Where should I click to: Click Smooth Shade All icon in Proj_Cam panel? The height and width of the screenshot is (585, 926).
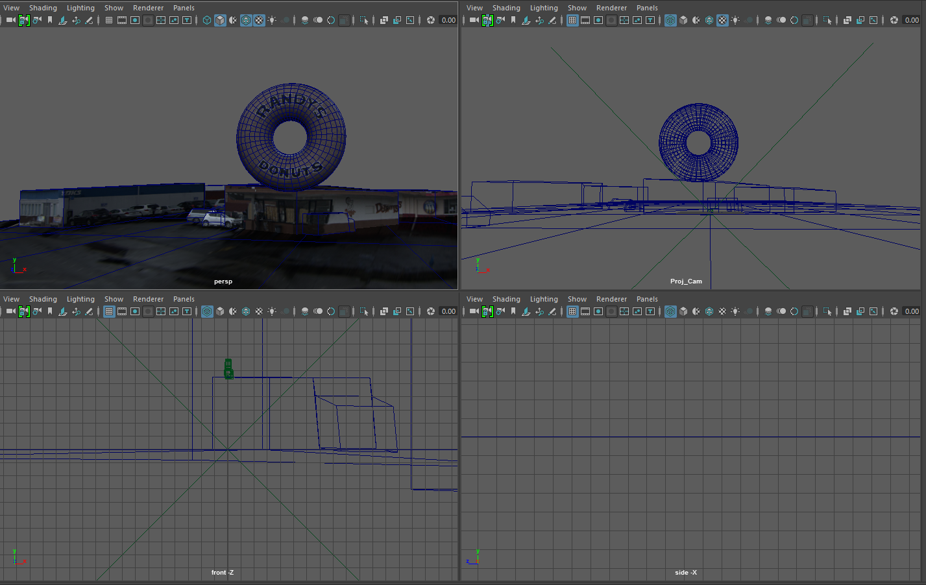pyautogui.click(x=683, y=20)
